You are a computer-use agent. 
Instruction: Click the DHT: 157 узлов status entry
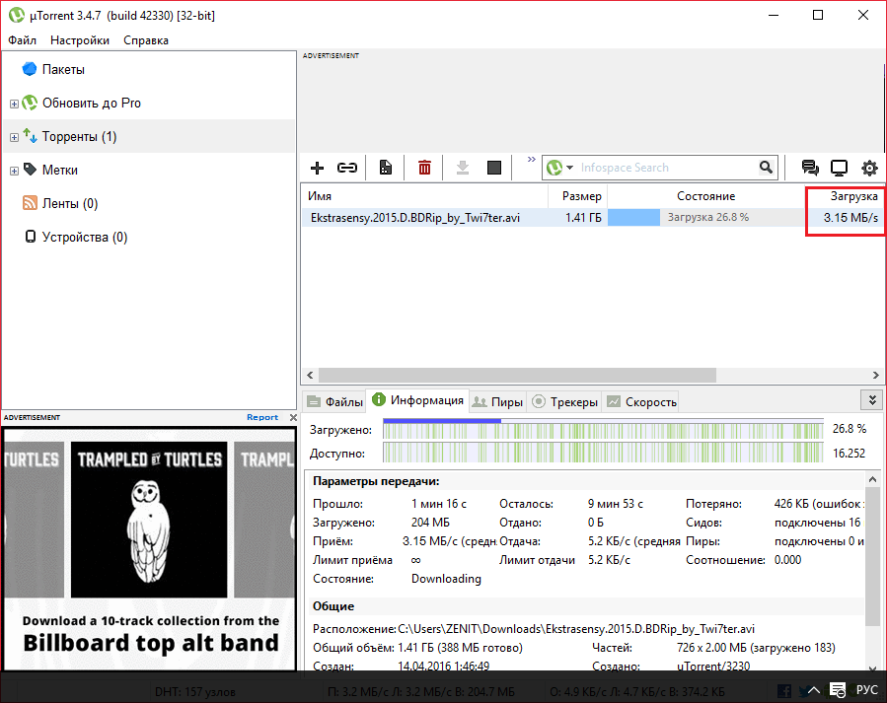point(194,692)
